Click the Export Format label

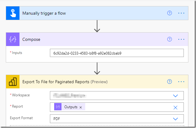pyautogui.click(x=21, y=118)
